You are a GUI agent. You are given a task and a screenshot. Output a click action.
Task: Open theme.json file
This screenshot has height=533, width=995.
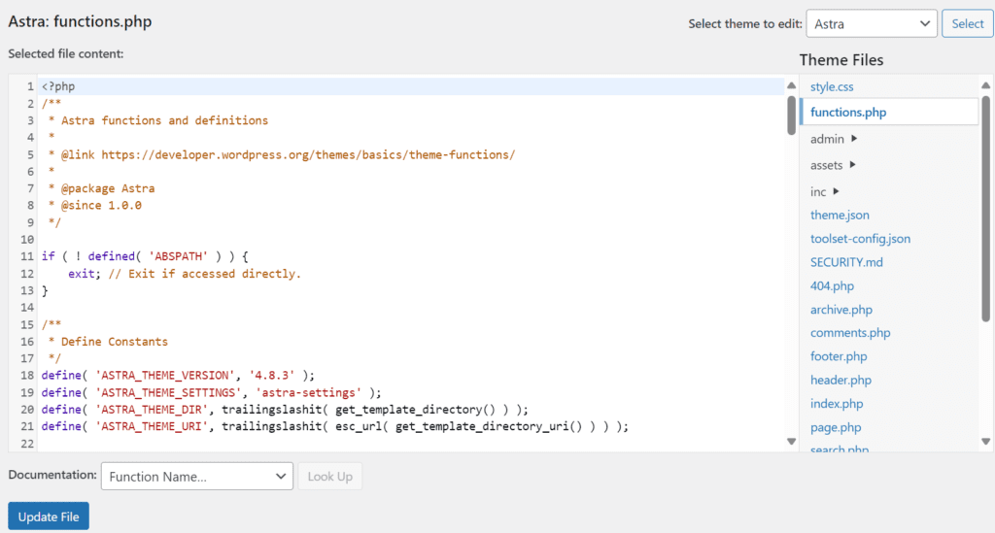[x=840, y=215]
